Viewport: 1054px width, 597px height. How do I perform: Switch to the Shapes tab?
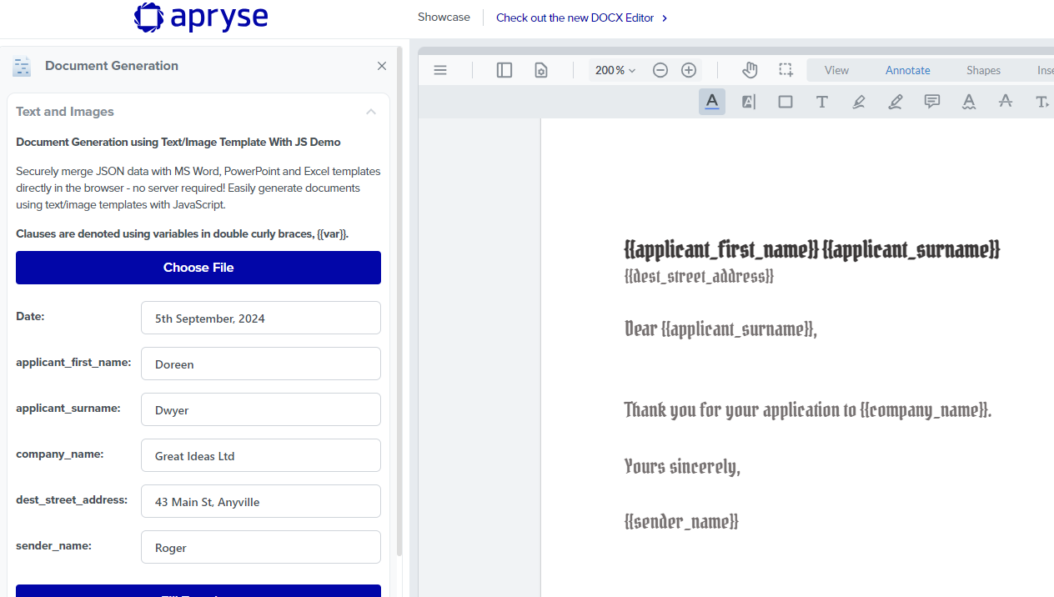click(983, 70)
